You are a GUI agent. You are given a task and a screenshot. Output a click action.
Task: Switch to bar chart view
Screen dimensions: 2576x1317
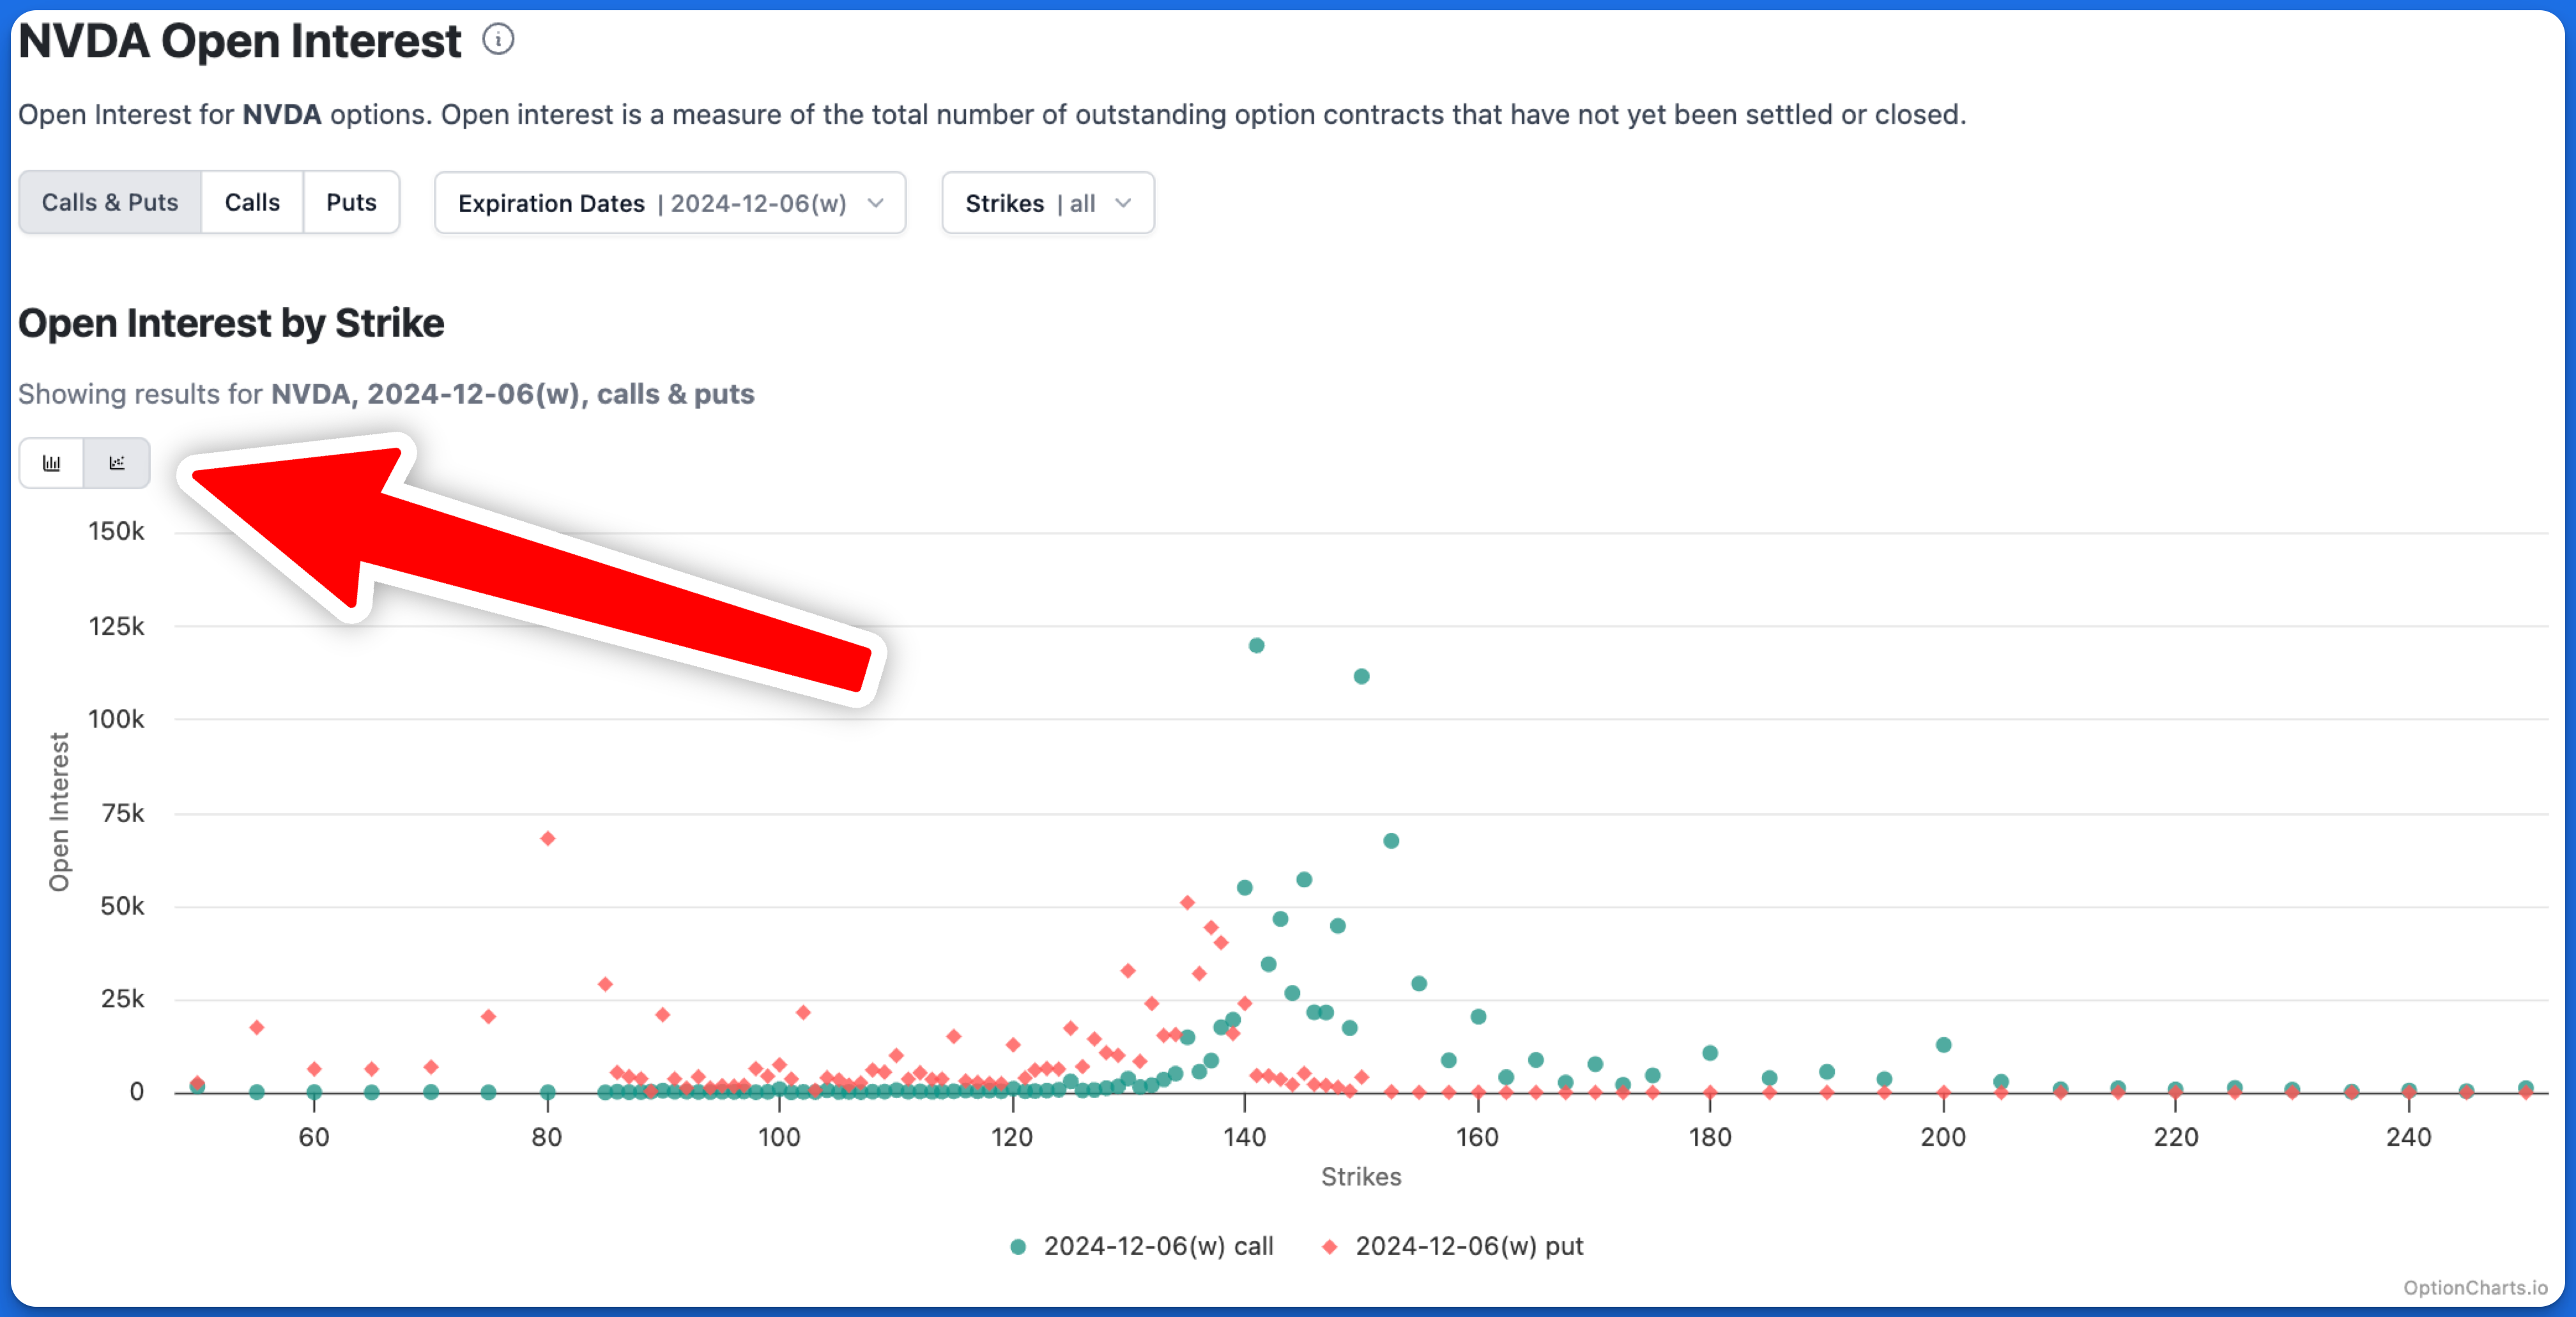point(51,463)
